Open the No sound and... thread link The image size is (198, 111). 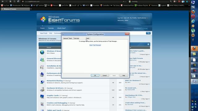click(x=131, y=88)
